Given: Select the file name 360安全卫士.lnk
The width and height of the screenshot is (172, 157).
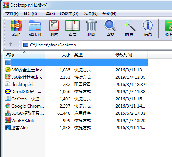Looking at the screenshot, I should coord(27,70).
